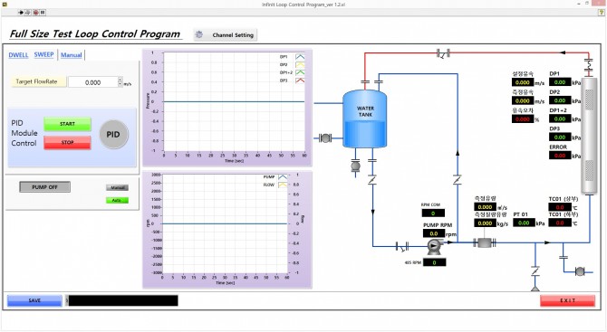The width and height of the screenshot is (607, 332).
Task: Open the DP3 red plot color swatch
Action: pyautogui.click(x=300, y=81)
